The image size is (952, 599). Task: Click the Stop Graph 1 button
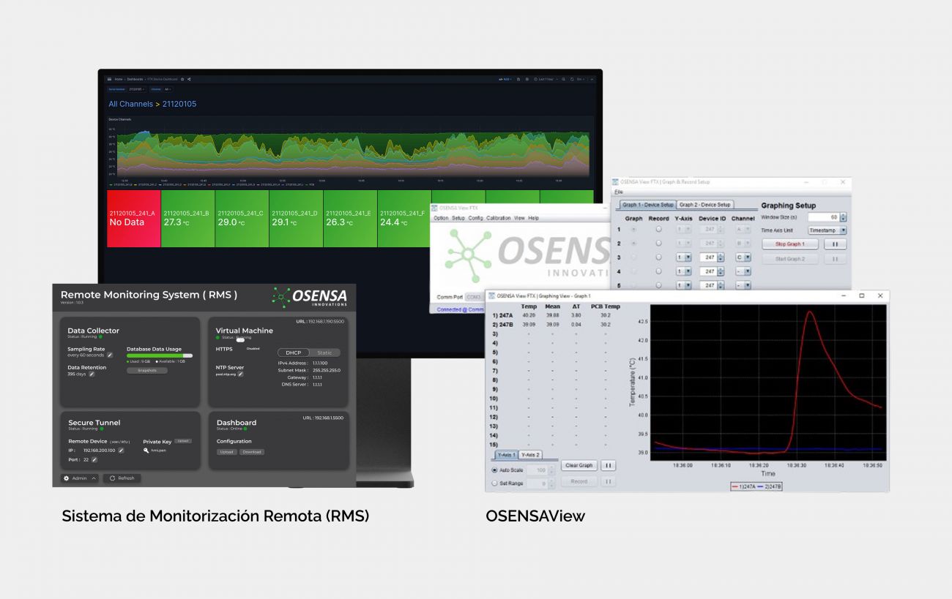[790, 244]
